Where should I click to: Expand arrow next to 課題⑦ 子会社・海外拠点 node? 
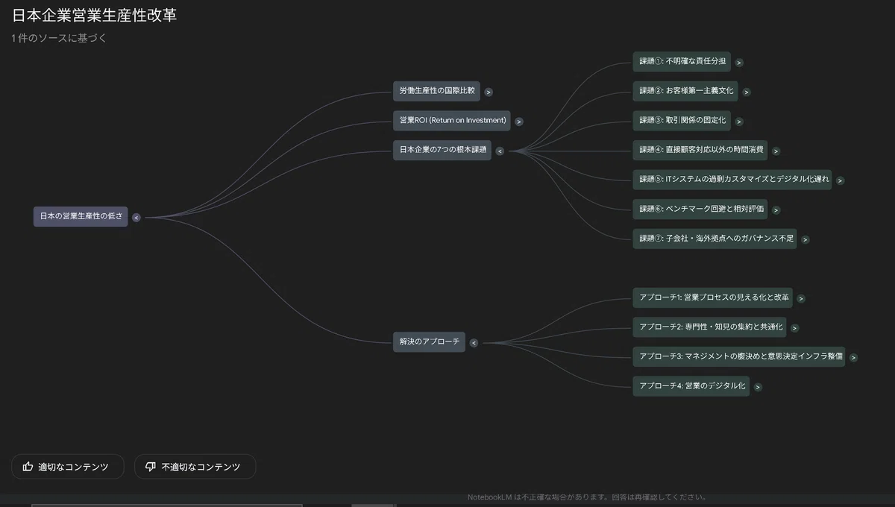(805, 239)
